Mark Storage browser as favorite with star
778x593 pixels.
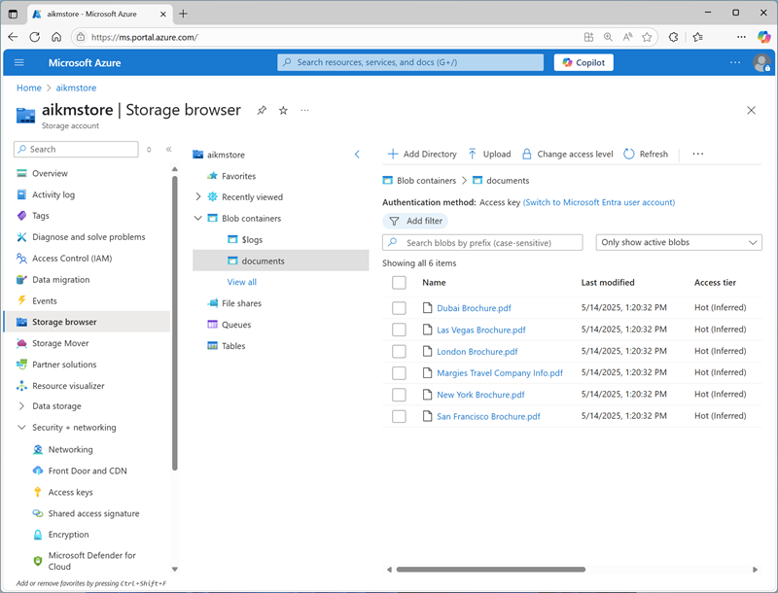(283, 111)
